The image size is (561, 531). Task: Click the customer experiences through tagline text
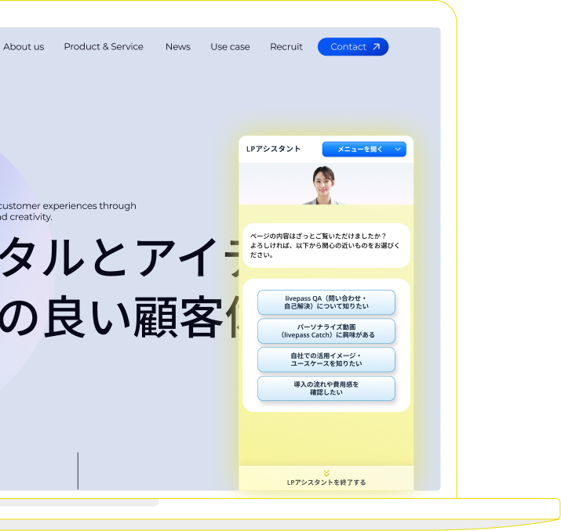67,206
